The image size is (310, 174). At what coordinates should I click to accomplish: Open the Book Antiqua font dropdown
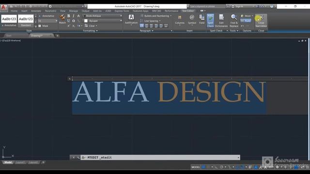pyautogui.click(x=103, y=16)
